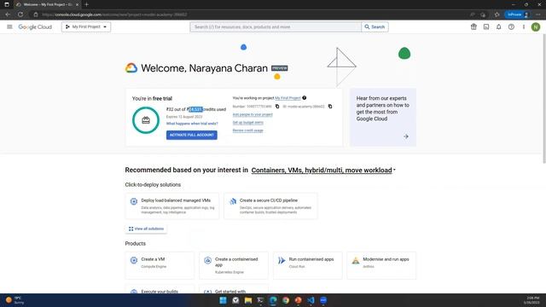Click arrow on experts and partners card
The width and height of the screenshot is (546, 307).
click(x=406, y=136)
